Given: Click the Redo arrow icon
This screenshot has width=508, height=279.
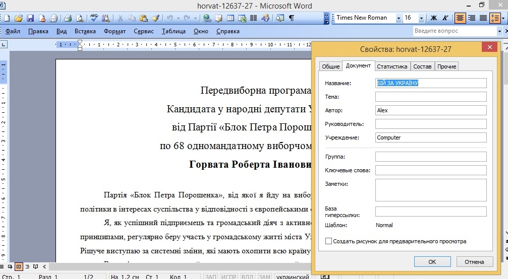Looking at the screenshot, I should click(187, 18).
